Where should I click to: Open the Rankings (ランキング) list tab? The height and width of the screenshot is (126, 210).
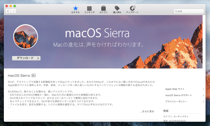[89, 10]
